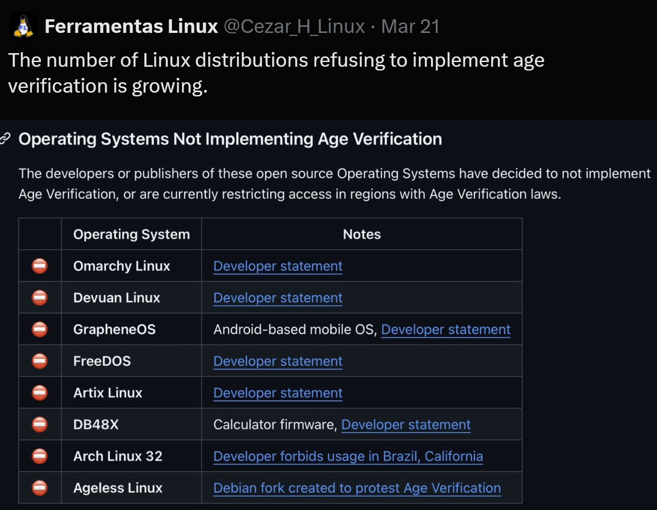Click the 'Calculator firmware,' note text

275,424
